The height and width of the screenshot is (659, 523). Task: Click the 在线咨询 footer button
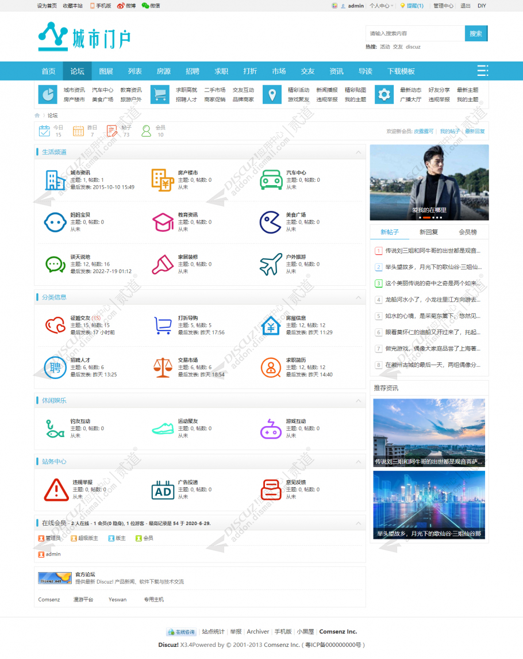tap(182, 631)
